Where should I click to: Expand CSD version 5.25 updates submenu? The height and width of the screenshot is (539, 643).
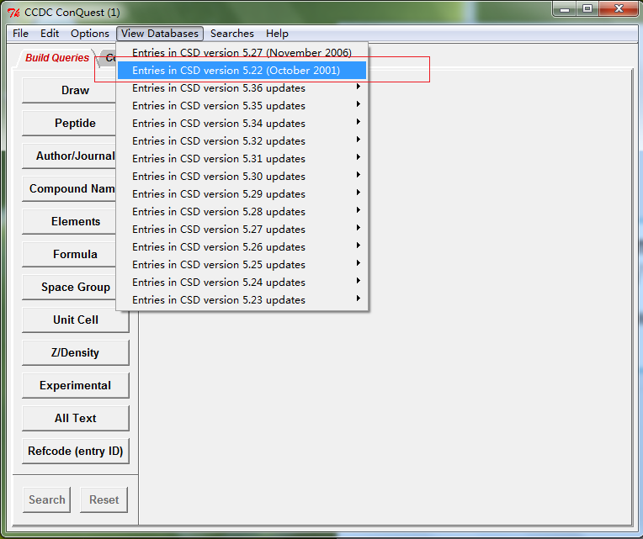pos(242,264)
